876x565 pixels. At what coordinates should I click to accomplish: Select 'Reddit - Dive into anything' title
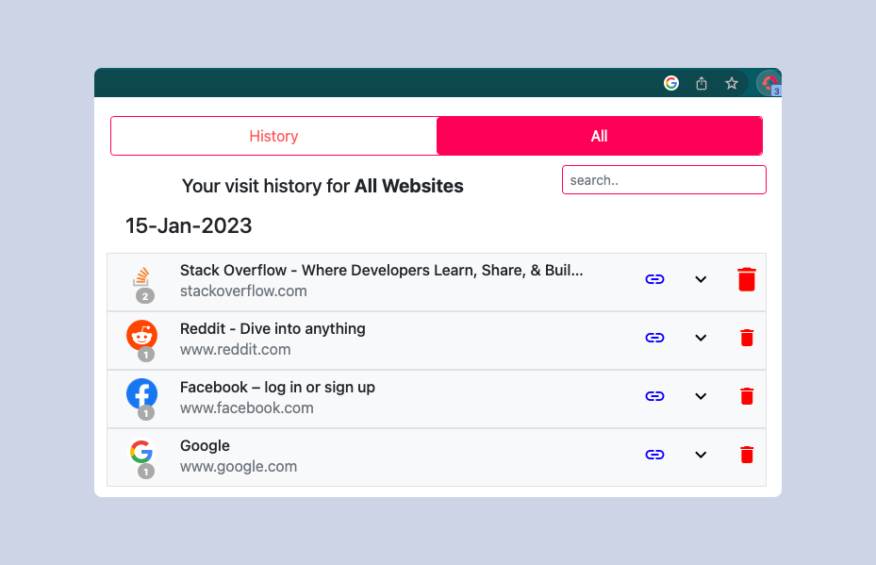[273, 328]
